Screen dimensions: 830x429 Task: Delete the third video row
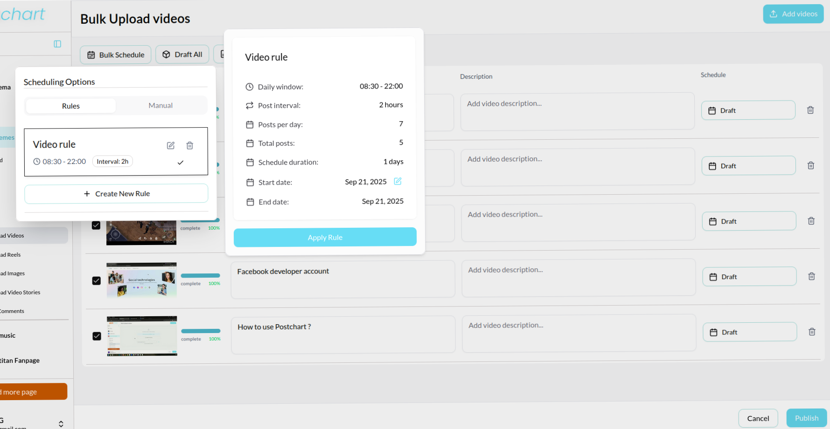[x=811, y=221]
